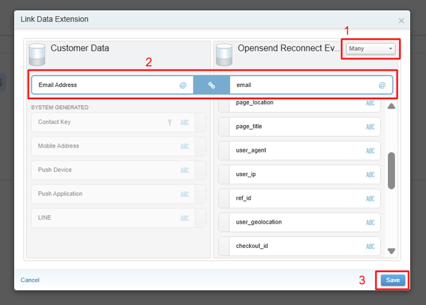
Task: Click the Opensend Reconnect database icon
Action: pos(224,54)
